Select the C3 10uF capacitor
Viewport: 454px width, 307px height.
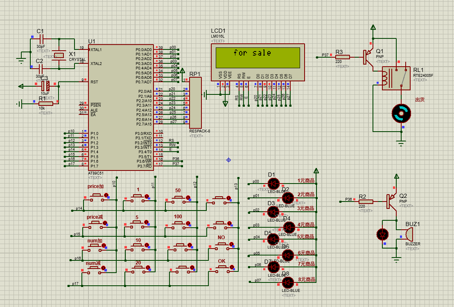pos(45,86)
